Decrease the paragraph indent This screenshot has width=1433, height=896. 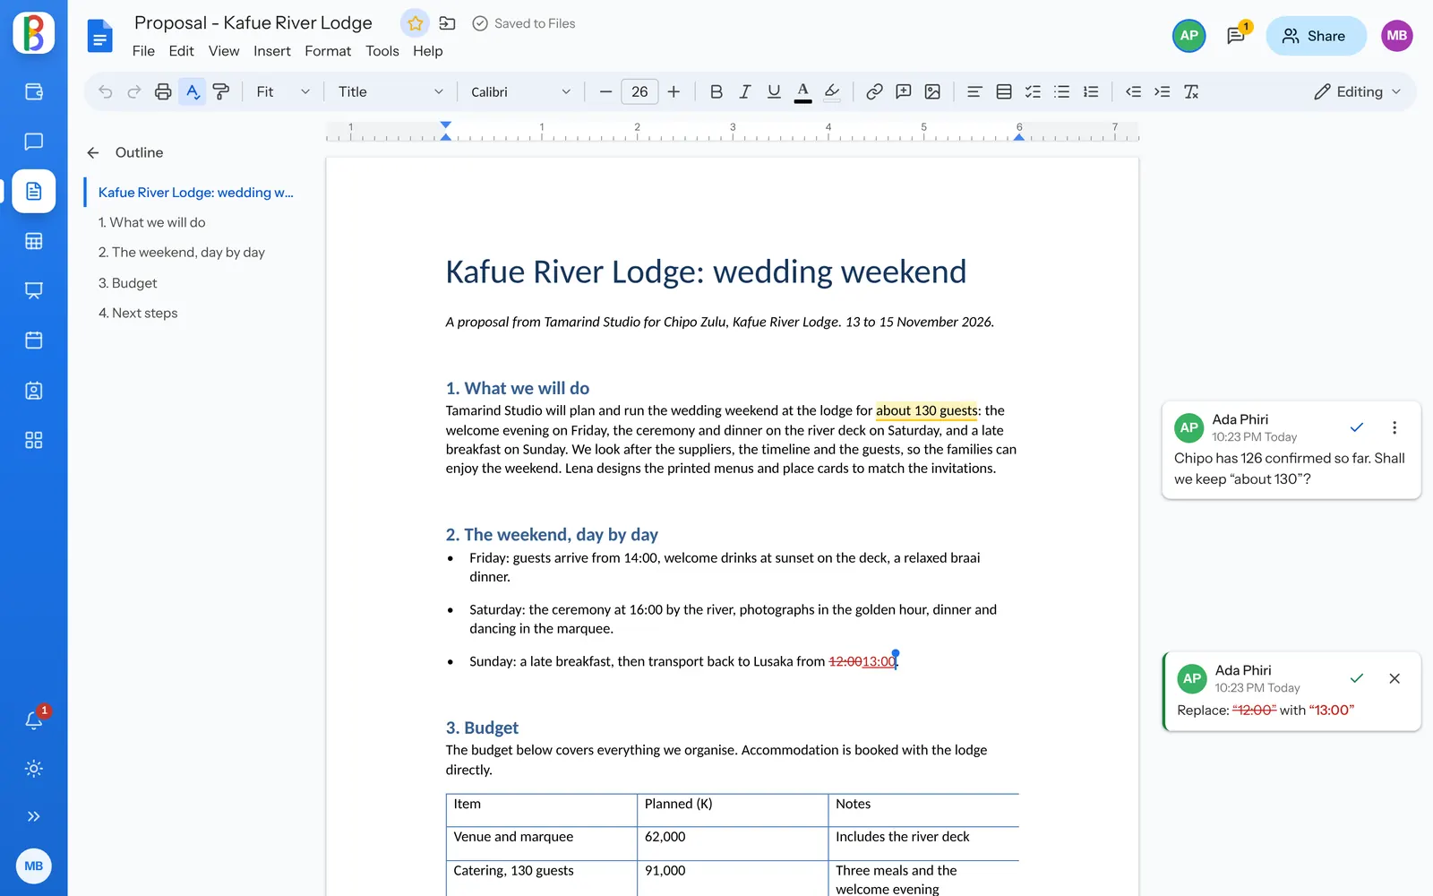pos(1133,91)
